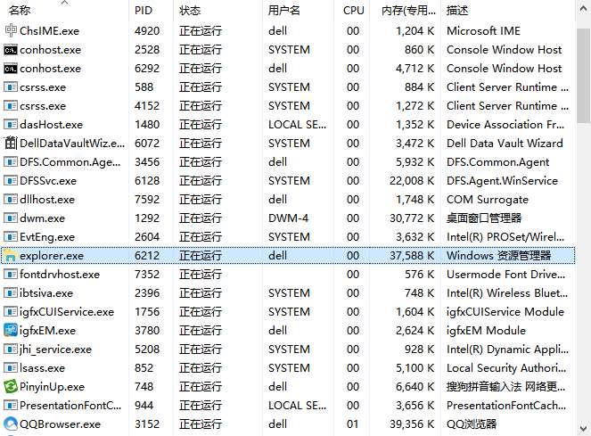The image size is (591, 436).
Task: Click memory value 37,588 K
Action: point(412,256)
